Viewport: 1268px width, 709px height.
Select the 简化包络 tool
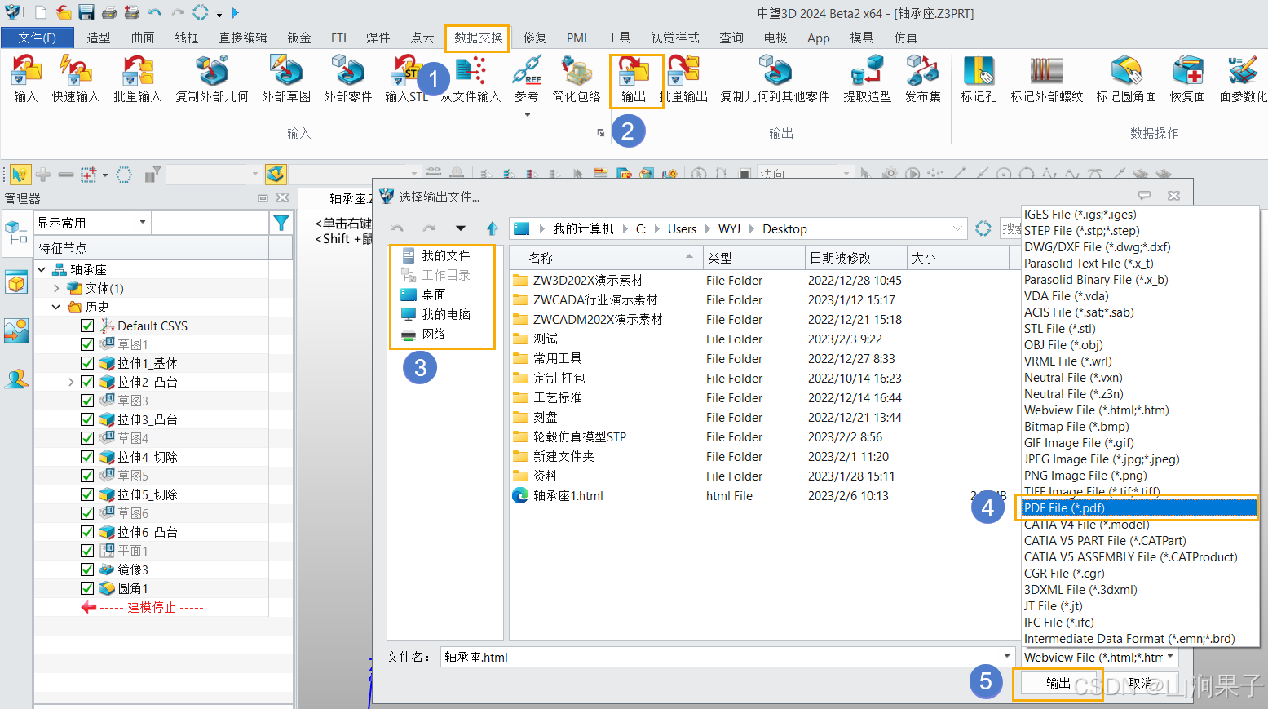point(577,79)
